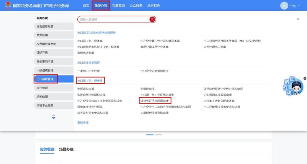Open 出口企业分类管理 section heading
The height and width of the screenshot is (164, 307).
point(88,63)
